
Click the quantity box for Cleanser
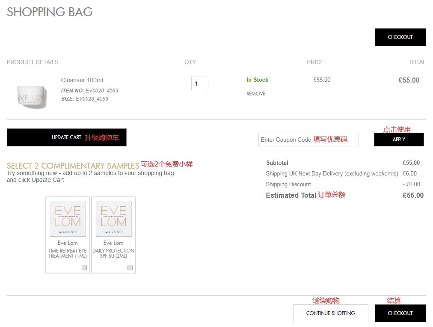coord(200,83)
